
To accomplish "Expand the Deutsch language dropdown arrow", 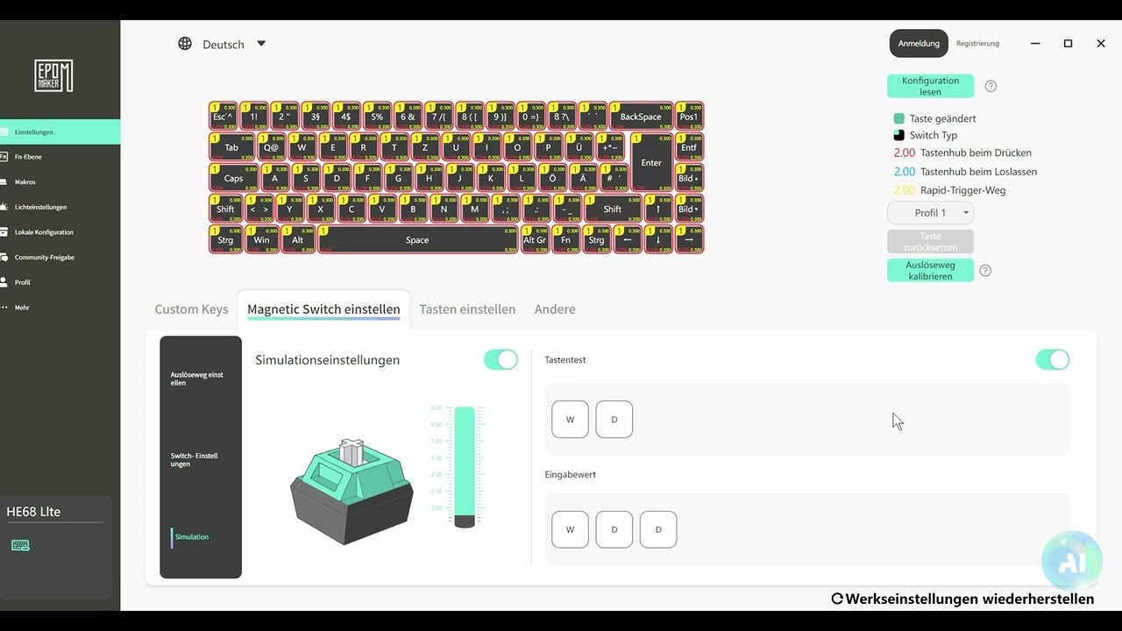I will 261,44.
